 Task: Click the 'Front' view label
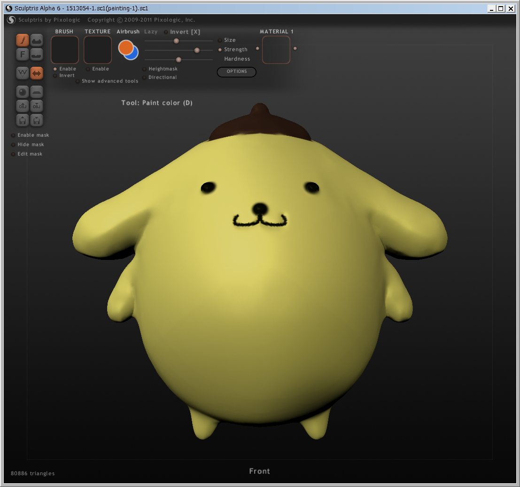coord(260,471)
